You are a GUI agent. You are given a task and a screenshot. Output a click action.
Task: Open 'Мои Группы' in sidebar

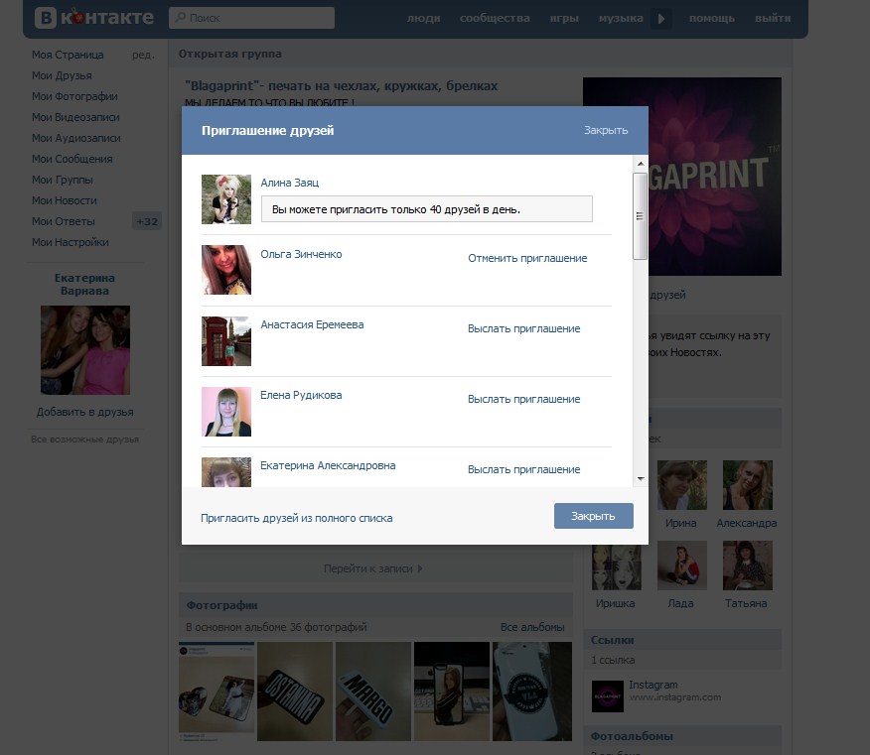[63, 180]
